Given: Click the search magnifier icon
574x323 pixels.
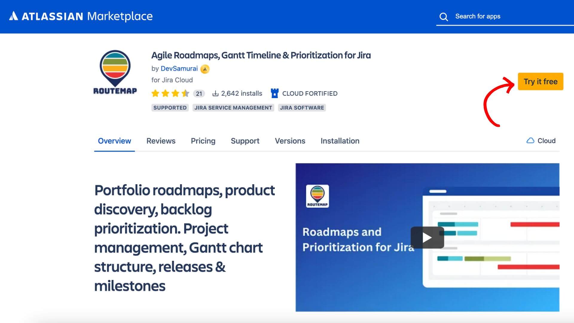Looking at the screenshot, I should pos(444,17).
